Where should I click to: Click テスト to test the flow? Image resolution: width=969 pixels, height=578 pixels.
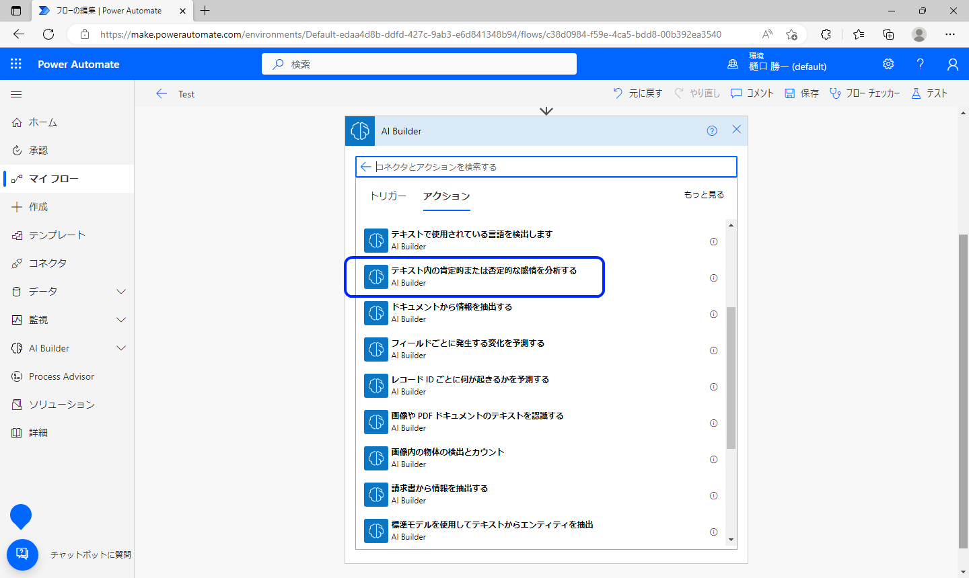[x=929, y=93]
